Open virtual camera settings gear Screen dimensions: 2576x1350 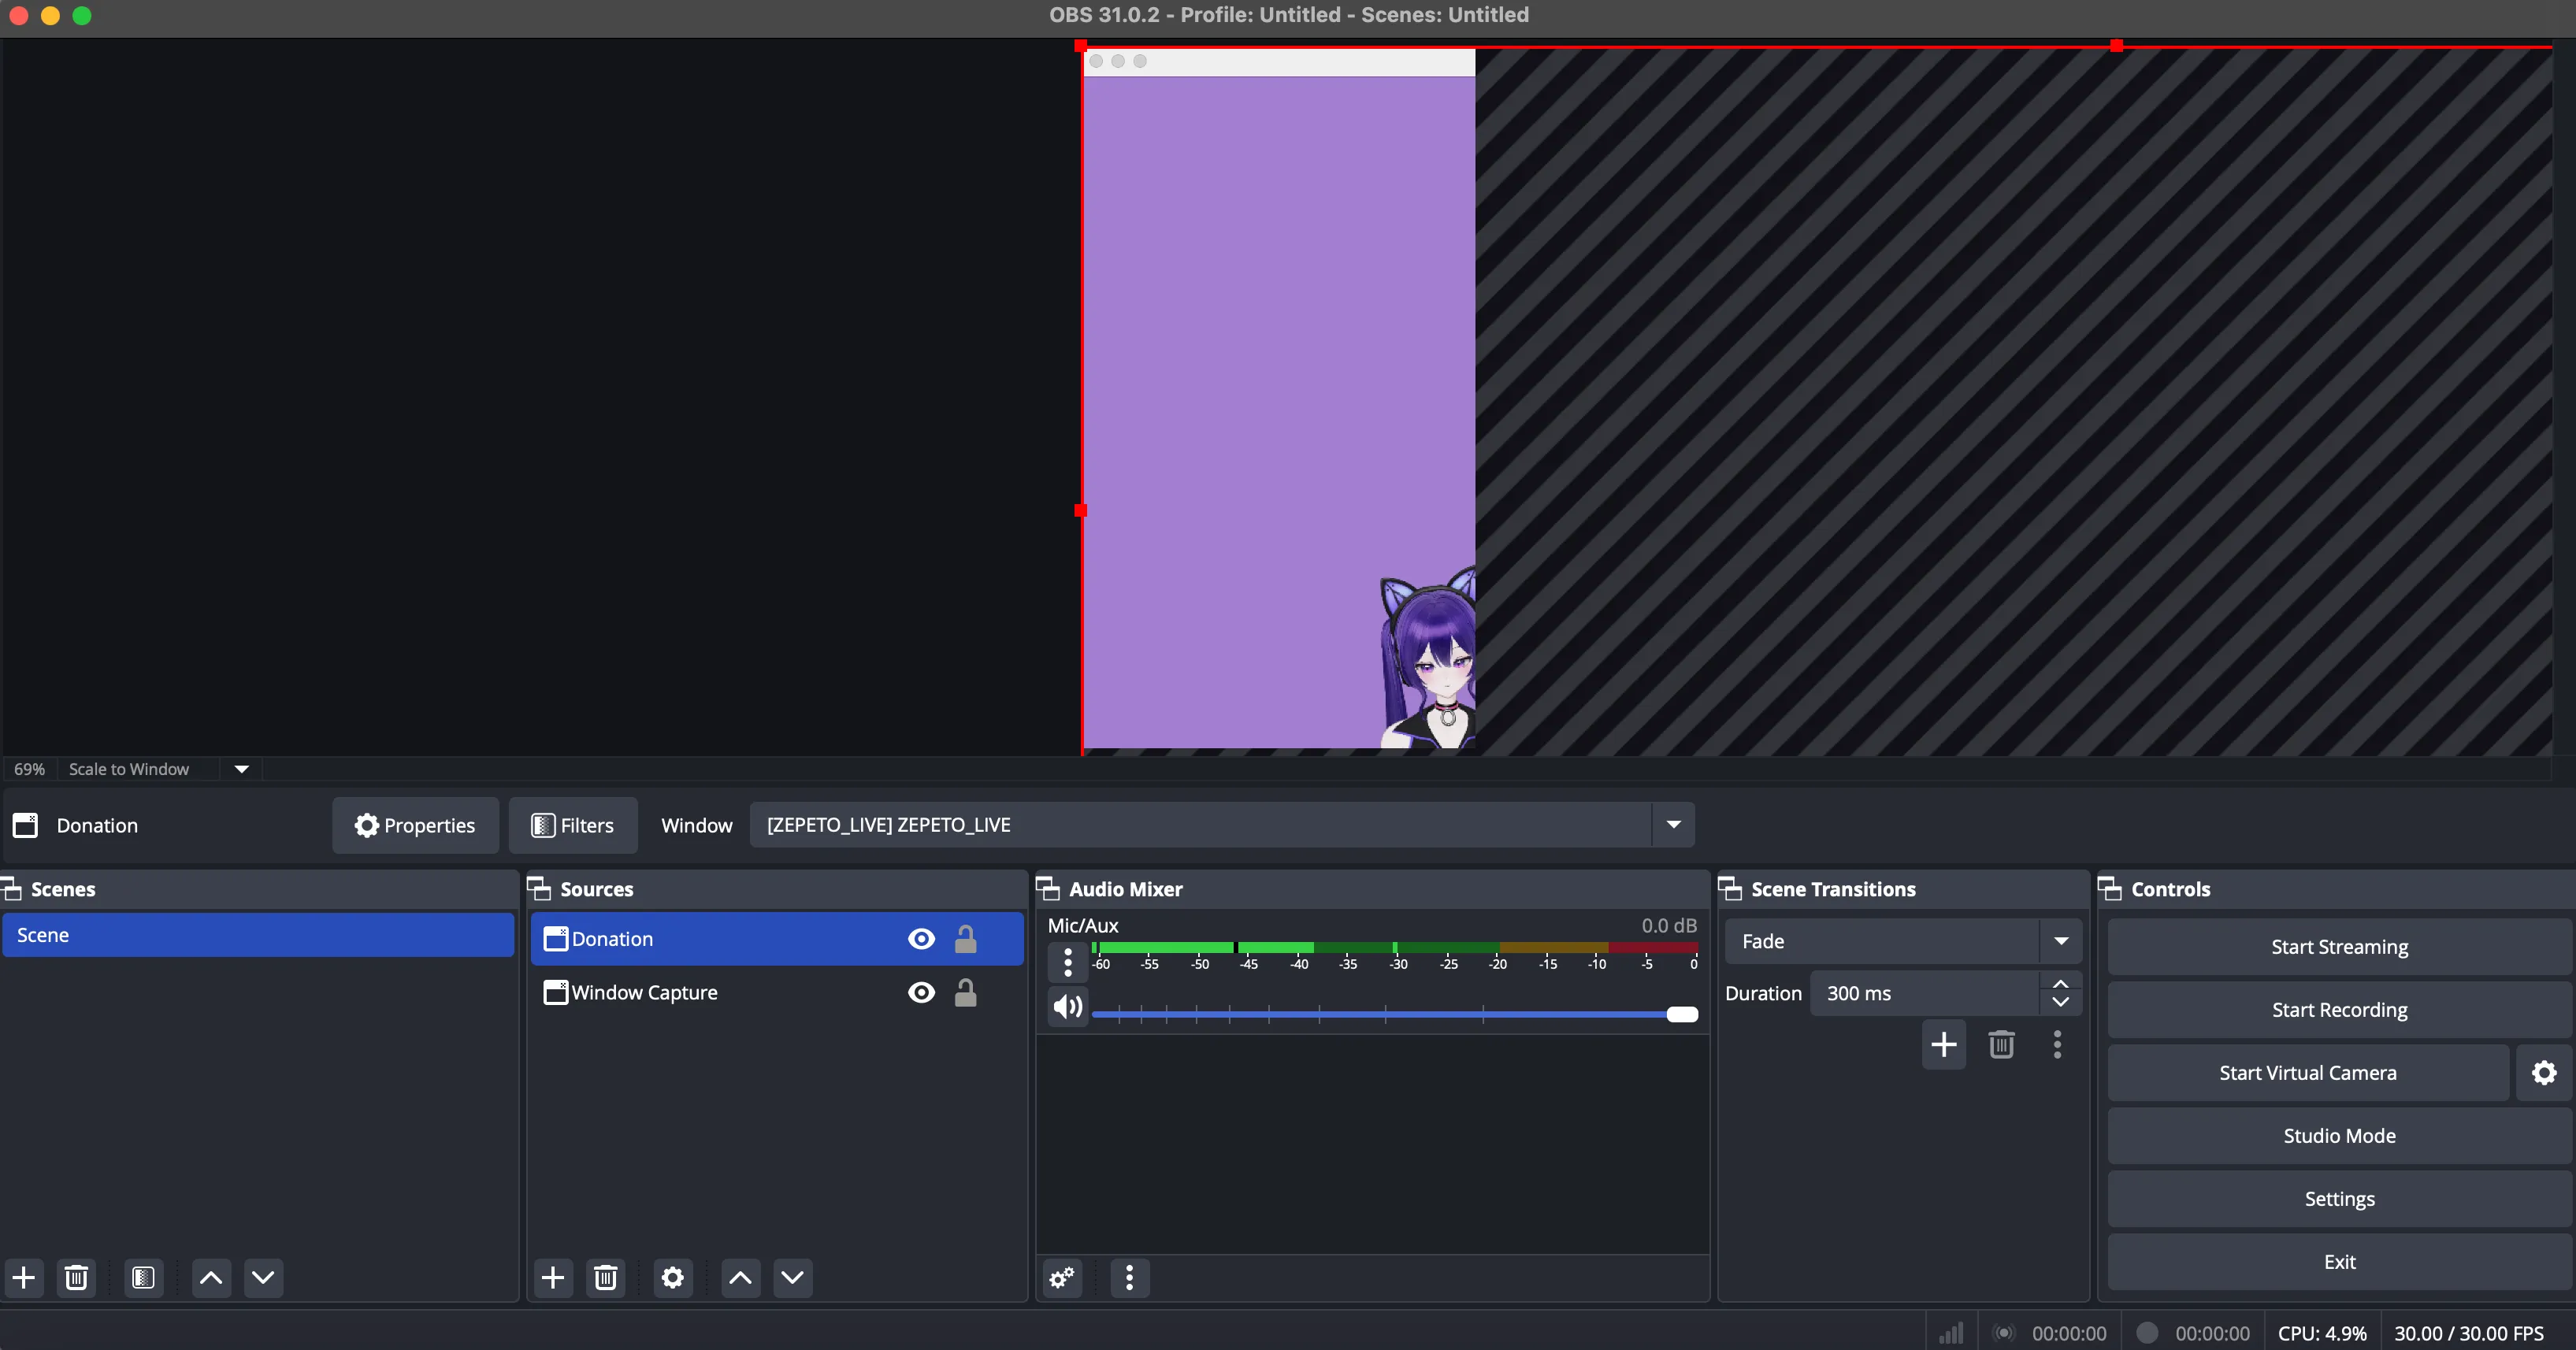2543,1073
